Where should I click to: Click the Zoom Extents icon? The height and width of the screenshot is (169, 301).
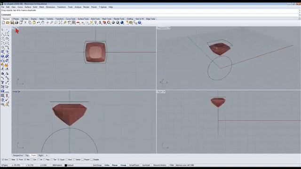[x=60, y=23]
